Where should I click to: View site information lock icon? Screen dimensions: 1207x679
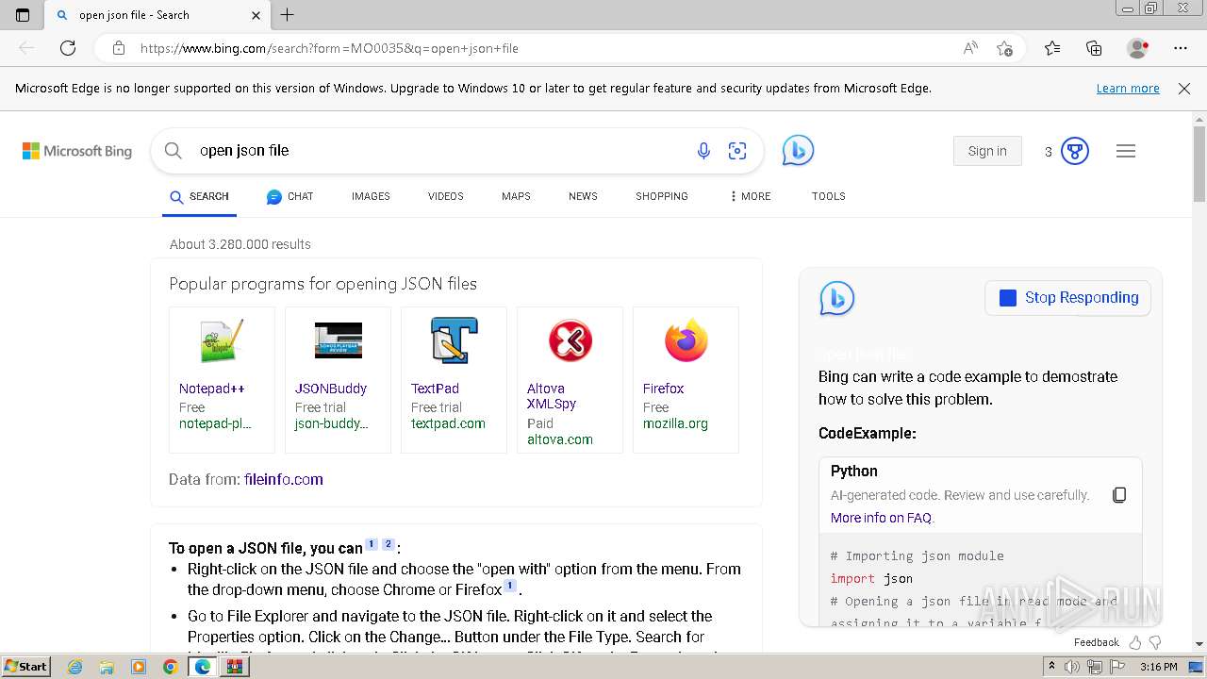(119, 48)
